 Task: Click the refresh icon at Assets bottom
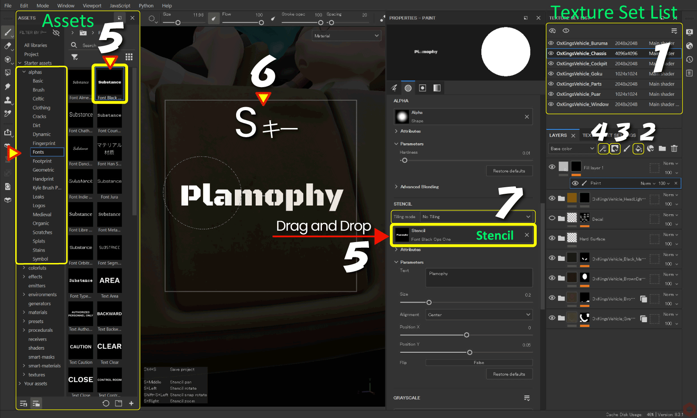pos(106,403)
